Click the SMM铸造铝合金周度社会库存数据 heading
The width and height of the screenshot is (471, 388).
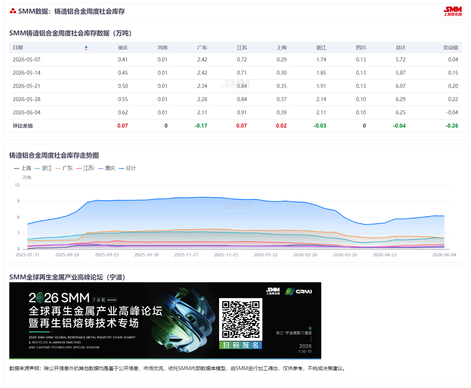pyautogui.click(x=70, y=33)
